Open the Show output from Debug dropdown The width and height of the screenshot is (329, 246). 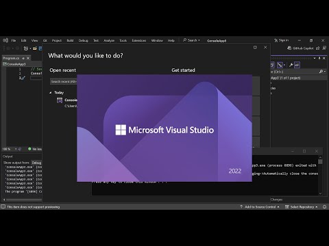tap(36, 163)
